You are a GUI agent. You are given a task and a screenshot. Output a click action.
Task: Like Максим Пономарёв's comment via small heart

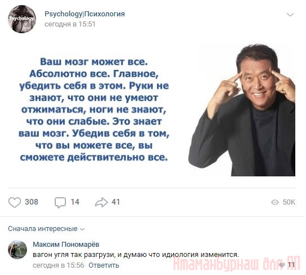tap(282, 265)
